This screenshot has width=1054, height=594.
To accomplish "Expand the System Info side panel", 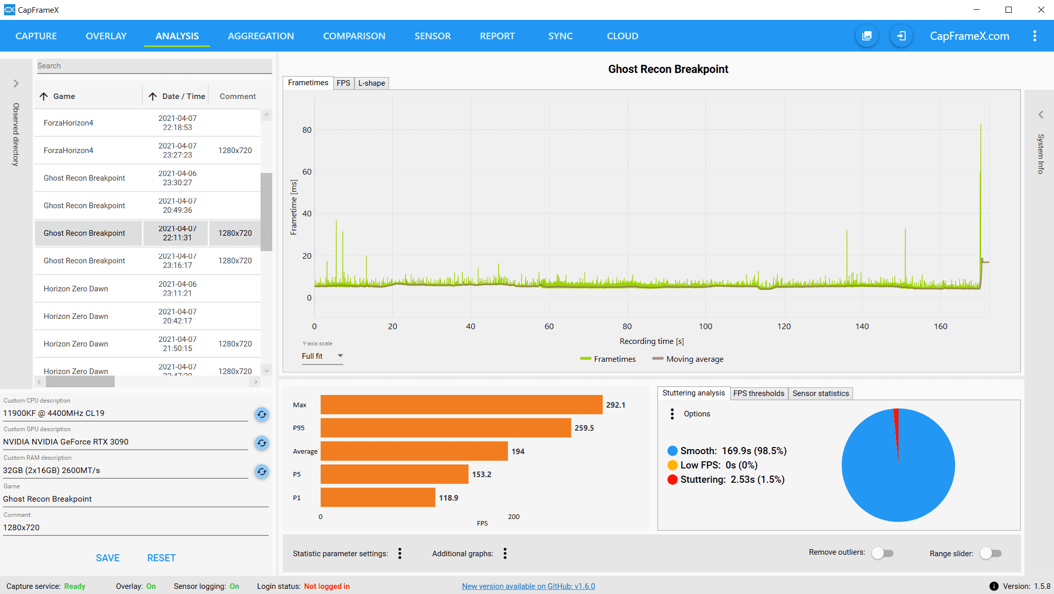I will pyautogui.click(x=1041, y=115).
